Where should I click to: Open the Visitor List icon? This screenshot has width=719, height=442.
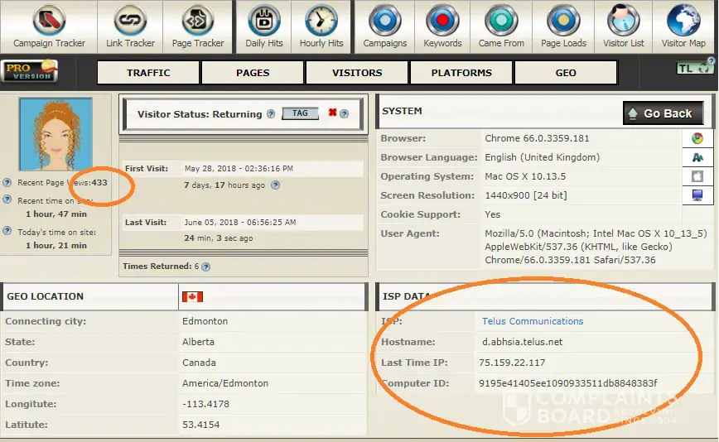(x=623, y=26)
